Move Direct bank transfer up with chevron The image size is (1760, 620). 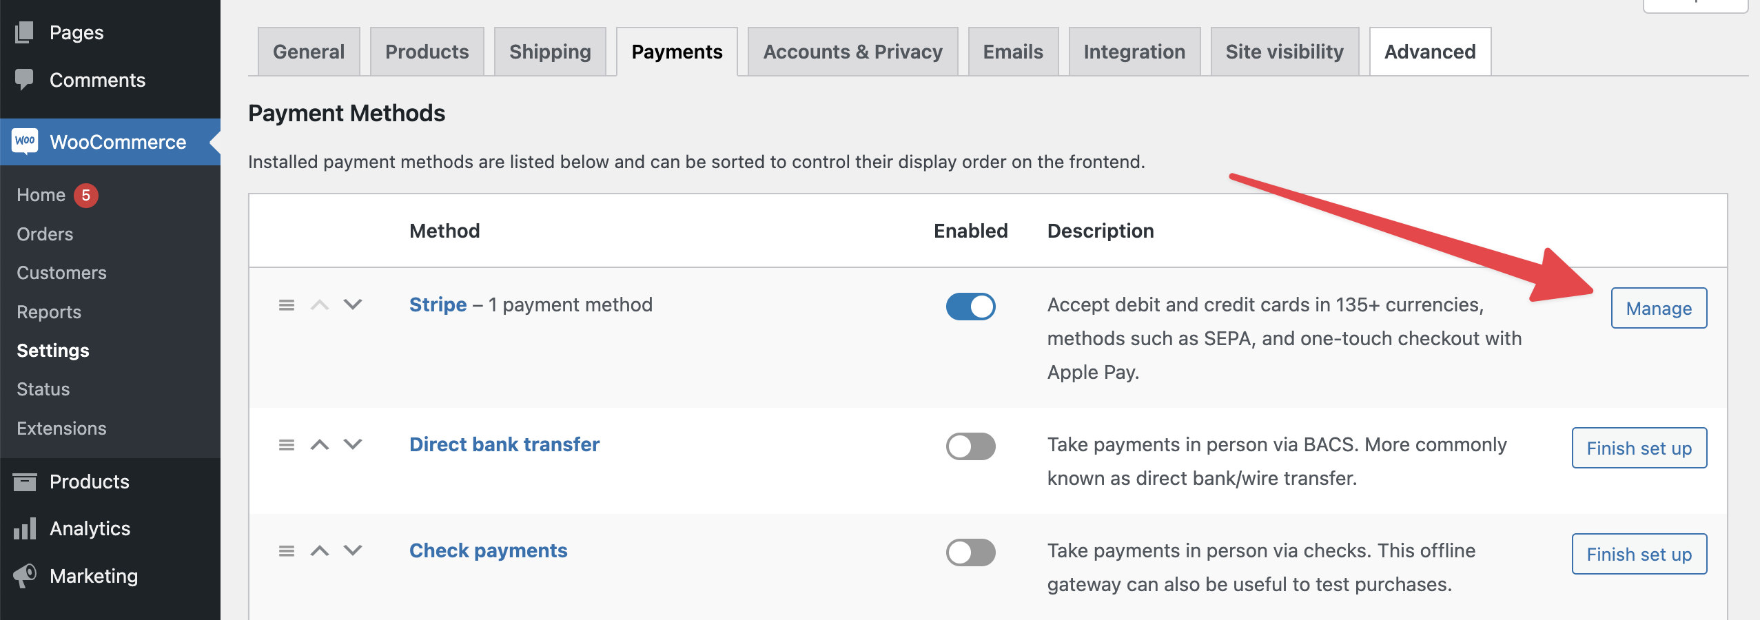click(320, 445)
